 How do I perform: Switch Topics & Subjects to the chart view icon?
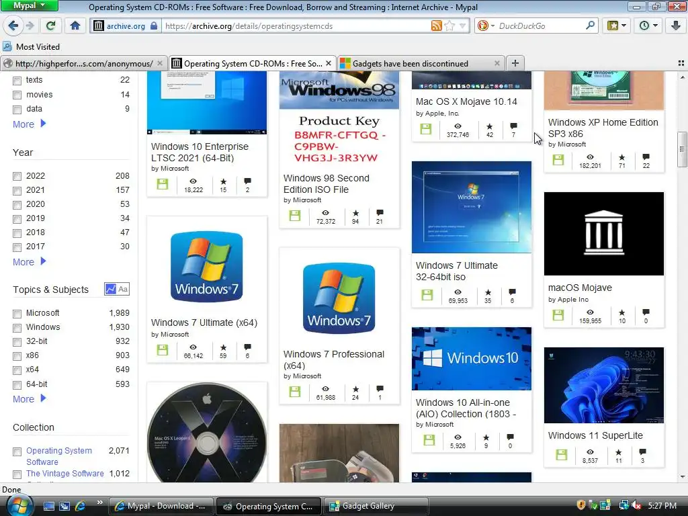pos(111,289)
